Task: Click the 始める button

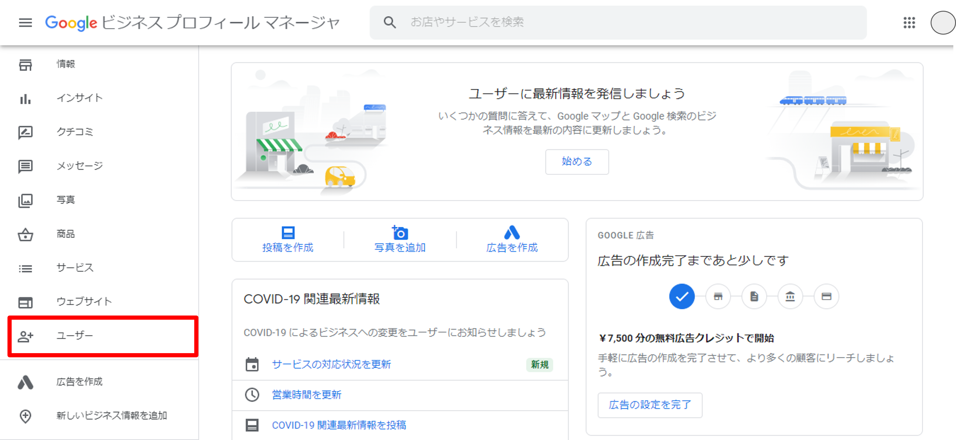Action: point(577,161)
